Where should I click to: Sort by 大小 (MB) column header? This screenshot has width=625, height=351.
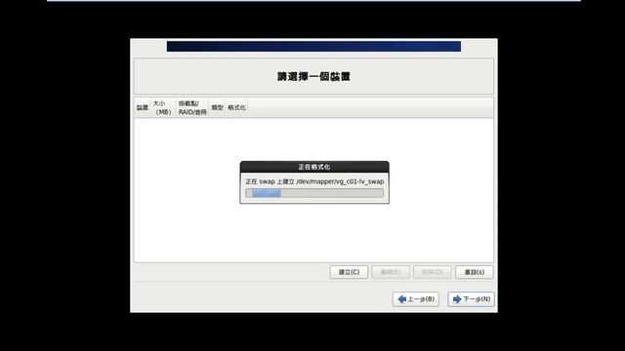pos(163,108)
